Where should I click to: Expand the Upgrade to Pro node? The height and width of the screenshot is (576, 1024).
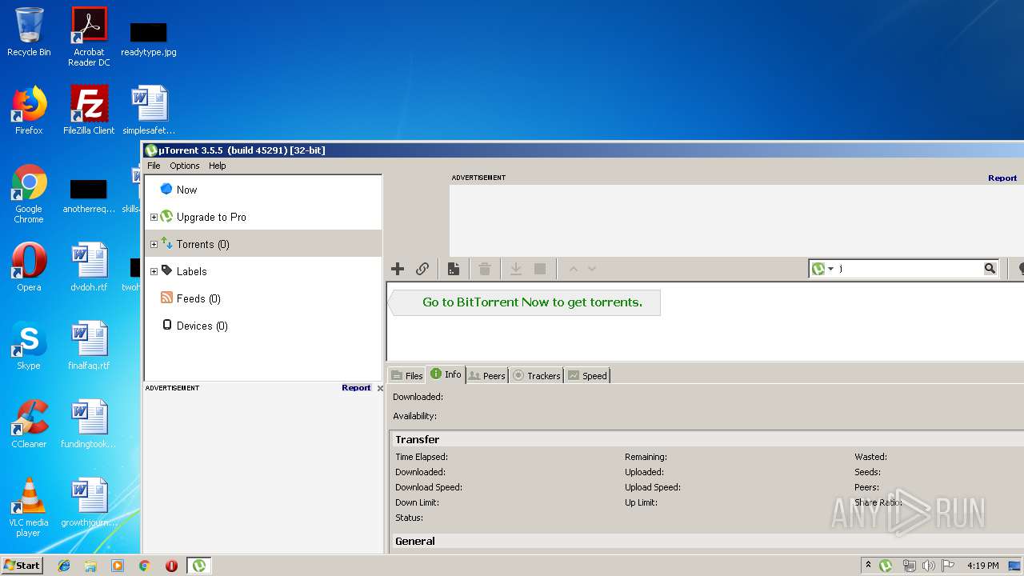[x=154, y=217]
